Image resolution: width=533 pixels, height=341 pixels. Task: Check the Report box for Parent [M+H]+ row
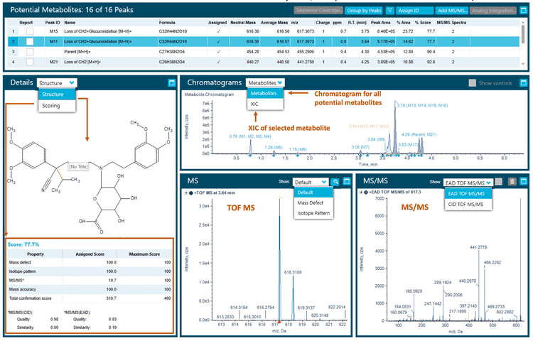(29, 52)
